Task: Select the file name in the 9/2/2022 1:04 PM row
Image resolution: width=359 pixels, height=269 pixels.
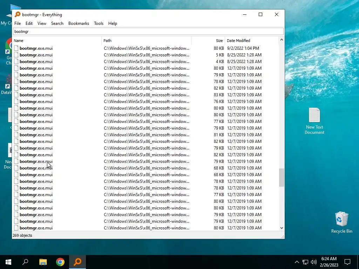Action: [36, 48]
